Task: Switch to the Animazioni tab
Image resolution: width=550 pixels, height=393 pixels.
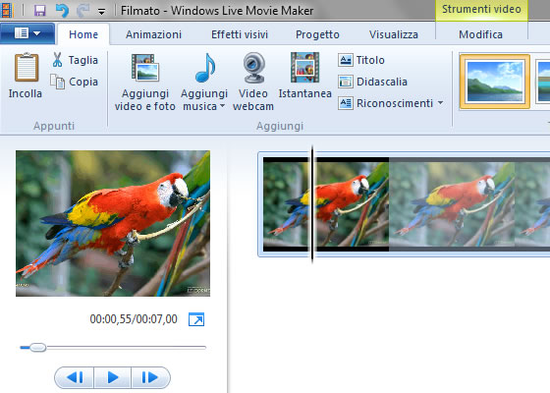Action: [x=153, y=34]
